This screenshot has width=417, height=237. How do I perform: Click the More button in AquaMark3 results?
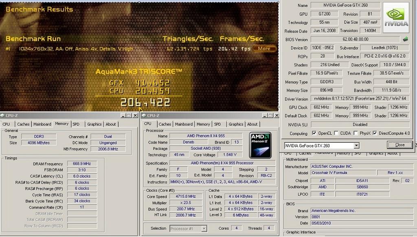tap(264, 48)
